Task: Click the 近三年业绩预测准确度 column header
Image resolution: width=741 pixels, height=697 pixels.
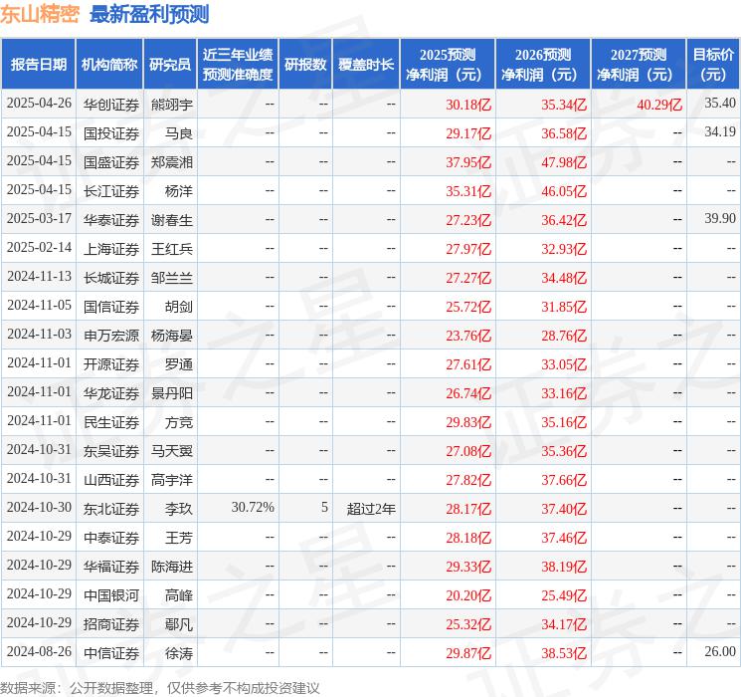Action: (238, 65)
